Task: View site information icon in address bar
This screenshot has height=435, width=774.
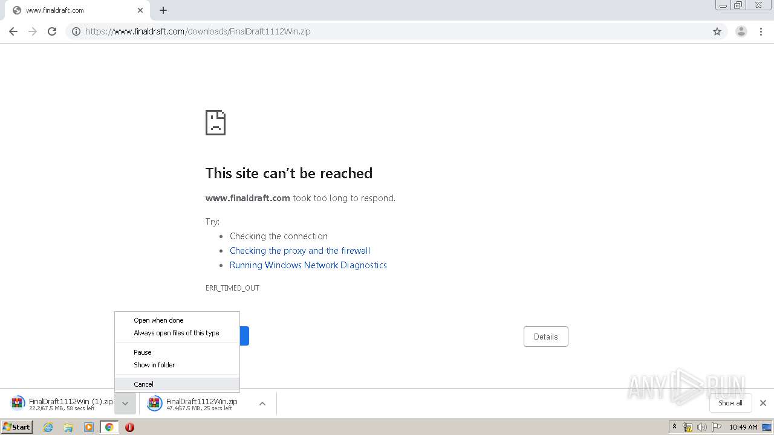Action: click(76, 31)
